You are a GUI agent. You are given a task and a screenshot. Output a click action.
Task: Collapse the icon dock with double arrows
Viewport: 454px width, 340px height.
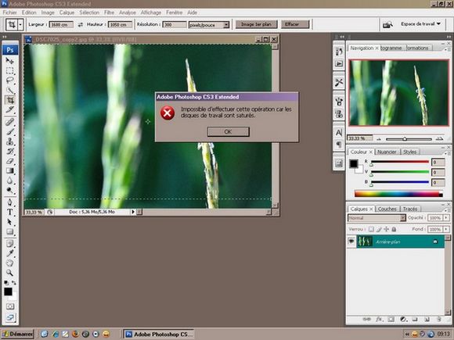pos(341,37)
